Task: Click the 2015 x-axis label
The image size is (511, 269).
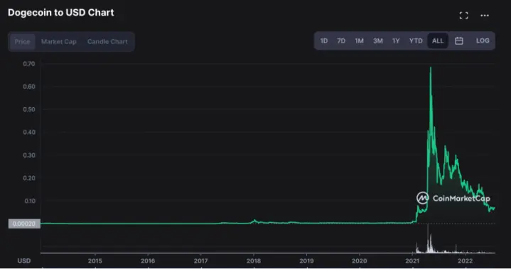Action: pyautogui.click(x=95, y=261)
